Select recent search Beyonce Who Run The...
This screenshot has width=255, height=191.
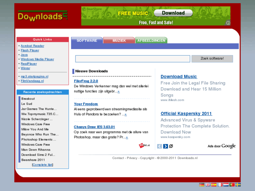40,135
